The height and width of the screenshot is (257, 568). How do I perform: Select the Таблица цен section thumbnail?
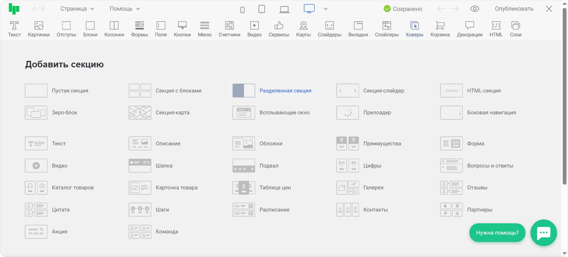(x=244, y=188)
